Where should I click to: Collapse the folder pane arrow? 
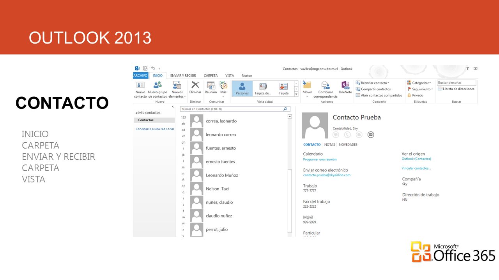[x=173, y=107]
